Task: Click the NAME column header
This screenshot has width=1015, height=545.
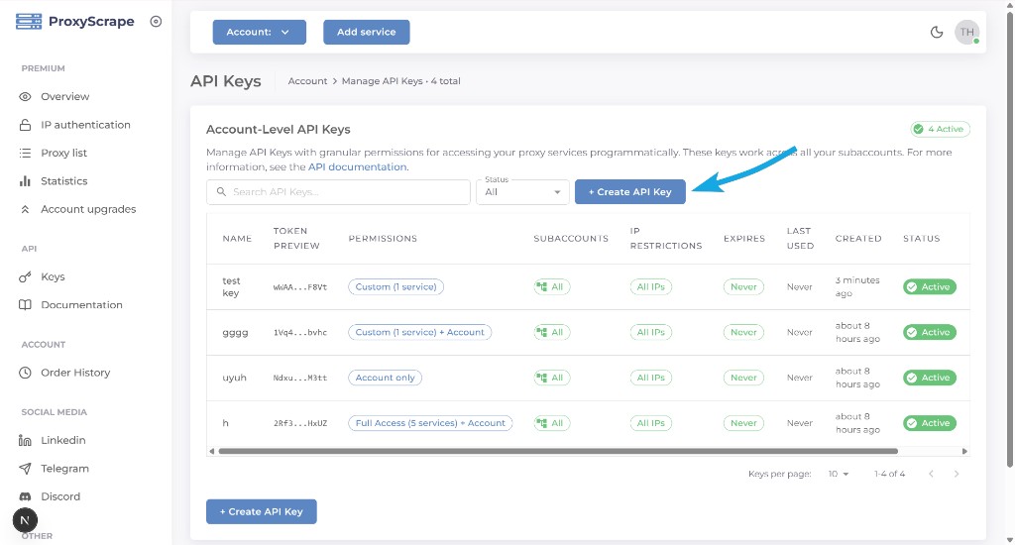Action: tap(237, 238)
